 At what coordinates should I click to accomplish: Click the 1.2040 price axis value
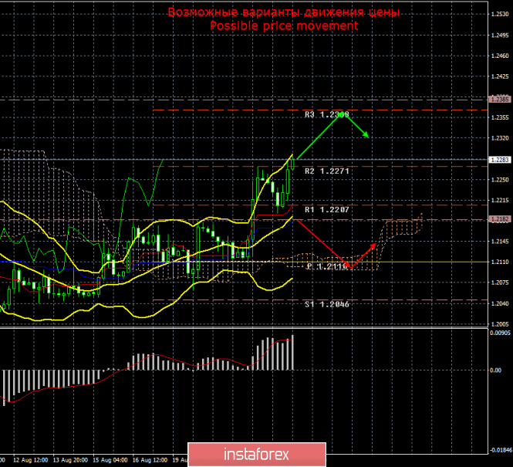point(500,303)
